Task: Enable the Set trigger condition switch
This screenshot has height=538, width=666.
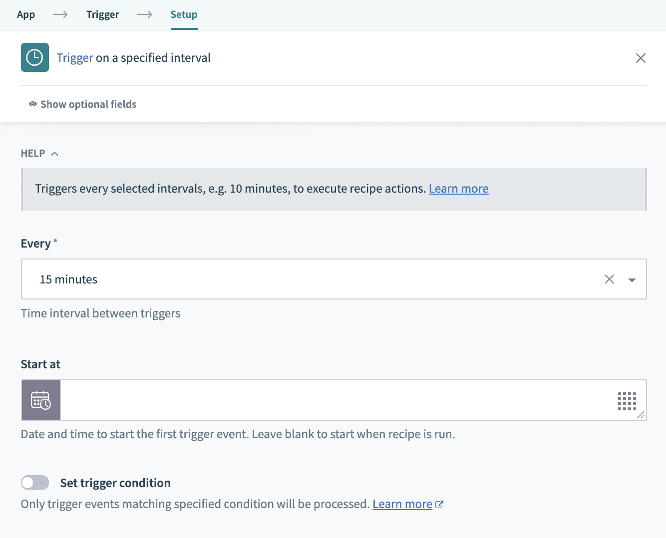Action: [x=34, y=483]
